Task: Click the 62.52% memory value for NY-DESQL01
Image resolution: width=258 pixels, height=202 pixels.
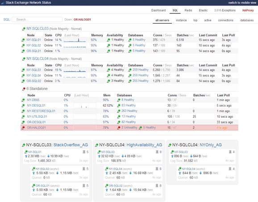Action: tap(108, 106)
